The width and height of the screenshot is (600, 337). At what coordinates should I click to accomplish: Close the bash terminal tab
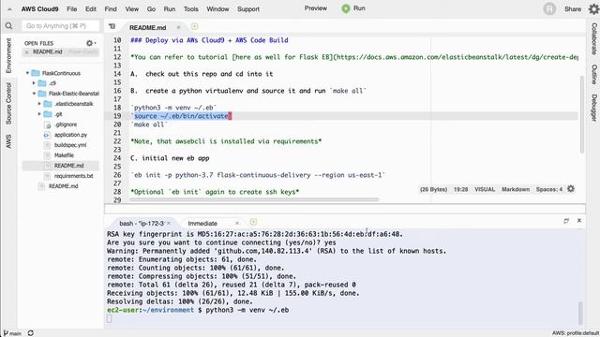(x=169, y=223)
